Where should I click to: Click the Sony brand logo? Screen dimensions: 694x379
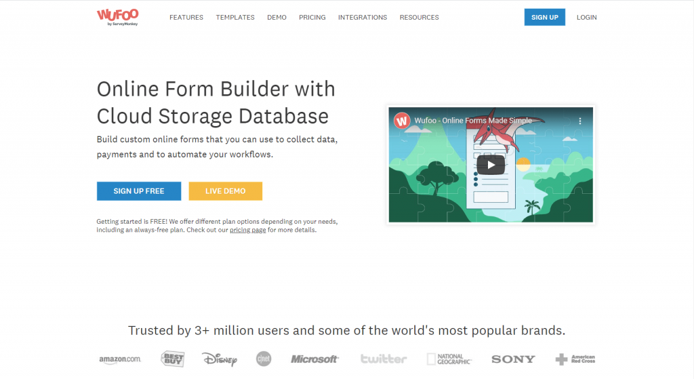click(514, 359)
